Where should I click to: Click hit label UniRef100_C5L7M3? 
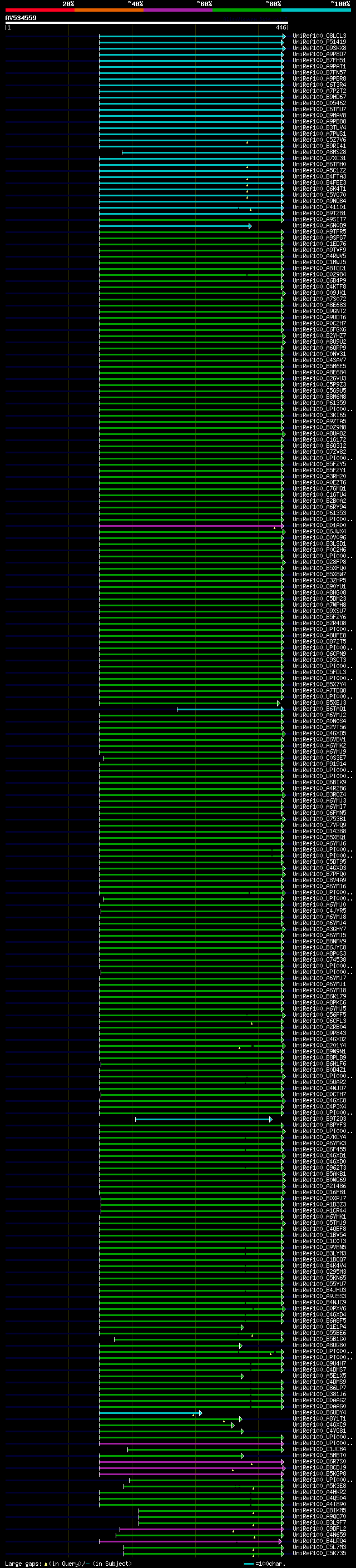pos(319,1547)
